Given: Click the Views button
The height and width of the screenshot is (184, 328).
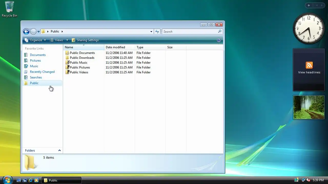Looking at the screenshot, I should coord(56,40).
